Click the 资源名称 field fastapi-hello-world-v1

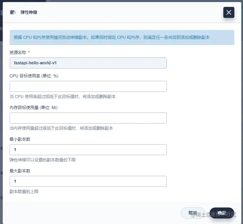pos(88,63)
